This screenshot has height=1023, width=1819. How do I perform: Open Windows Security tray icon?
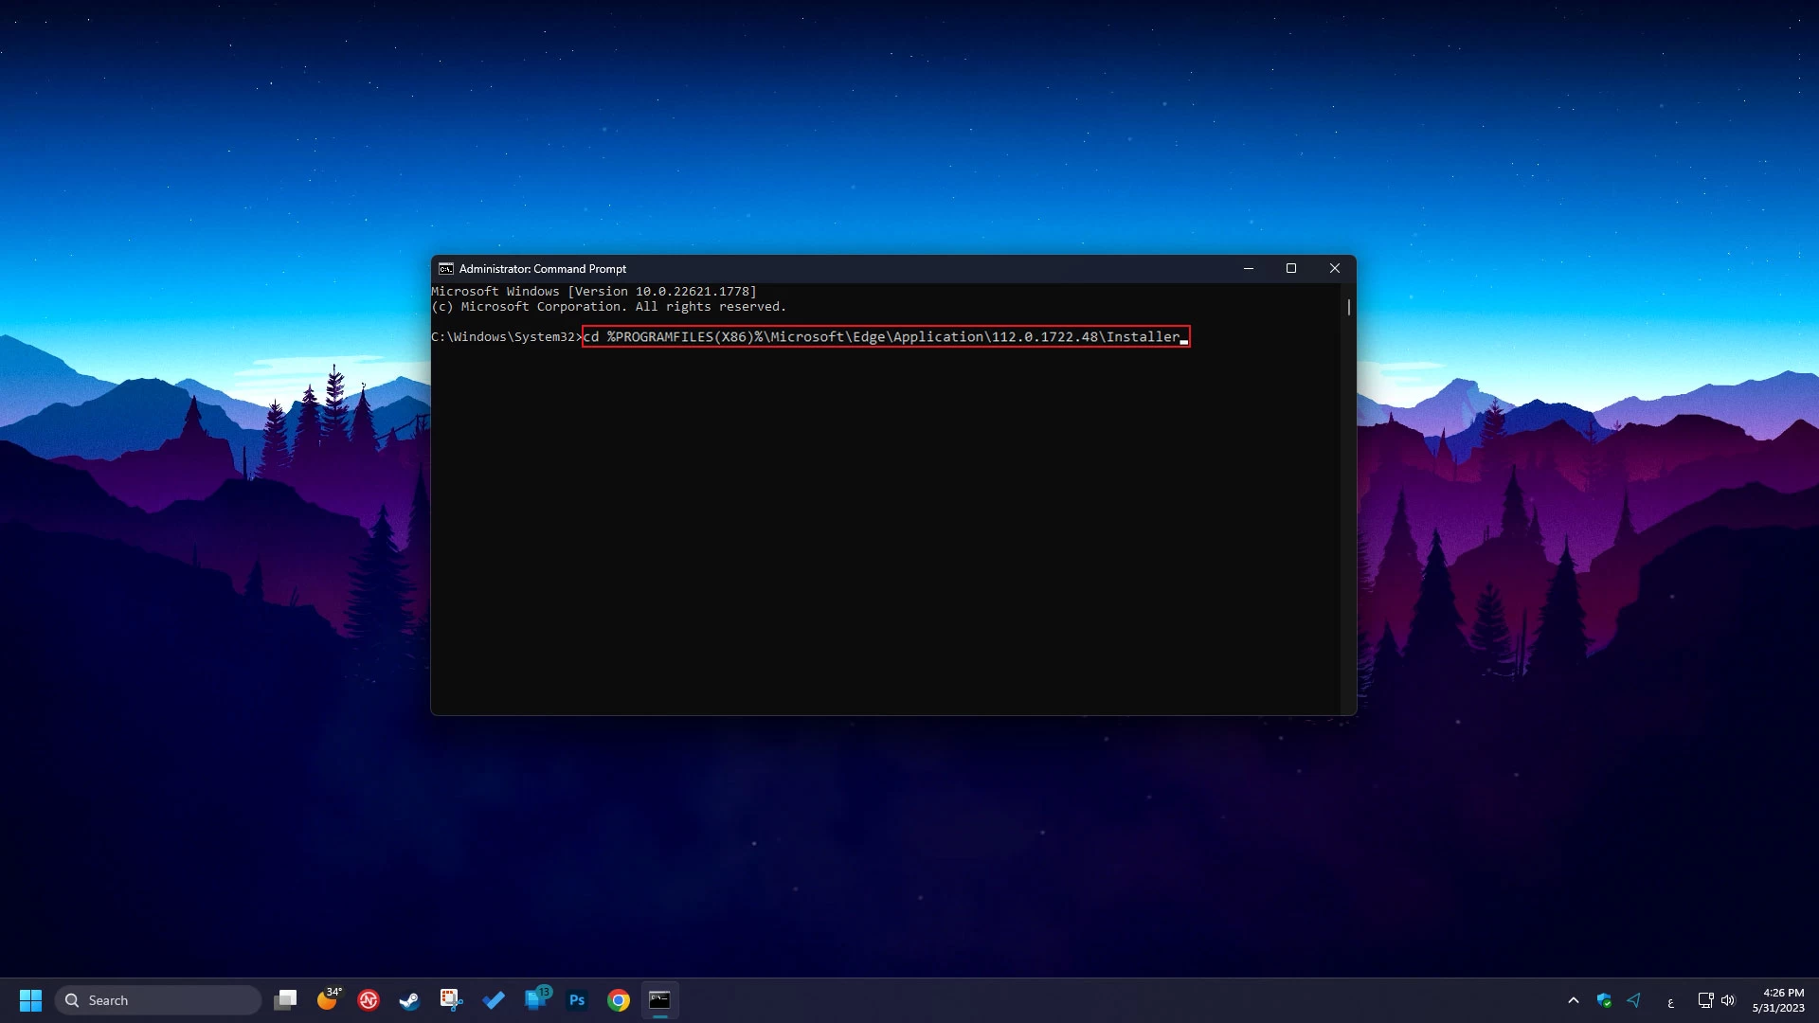[1604, 1000]
